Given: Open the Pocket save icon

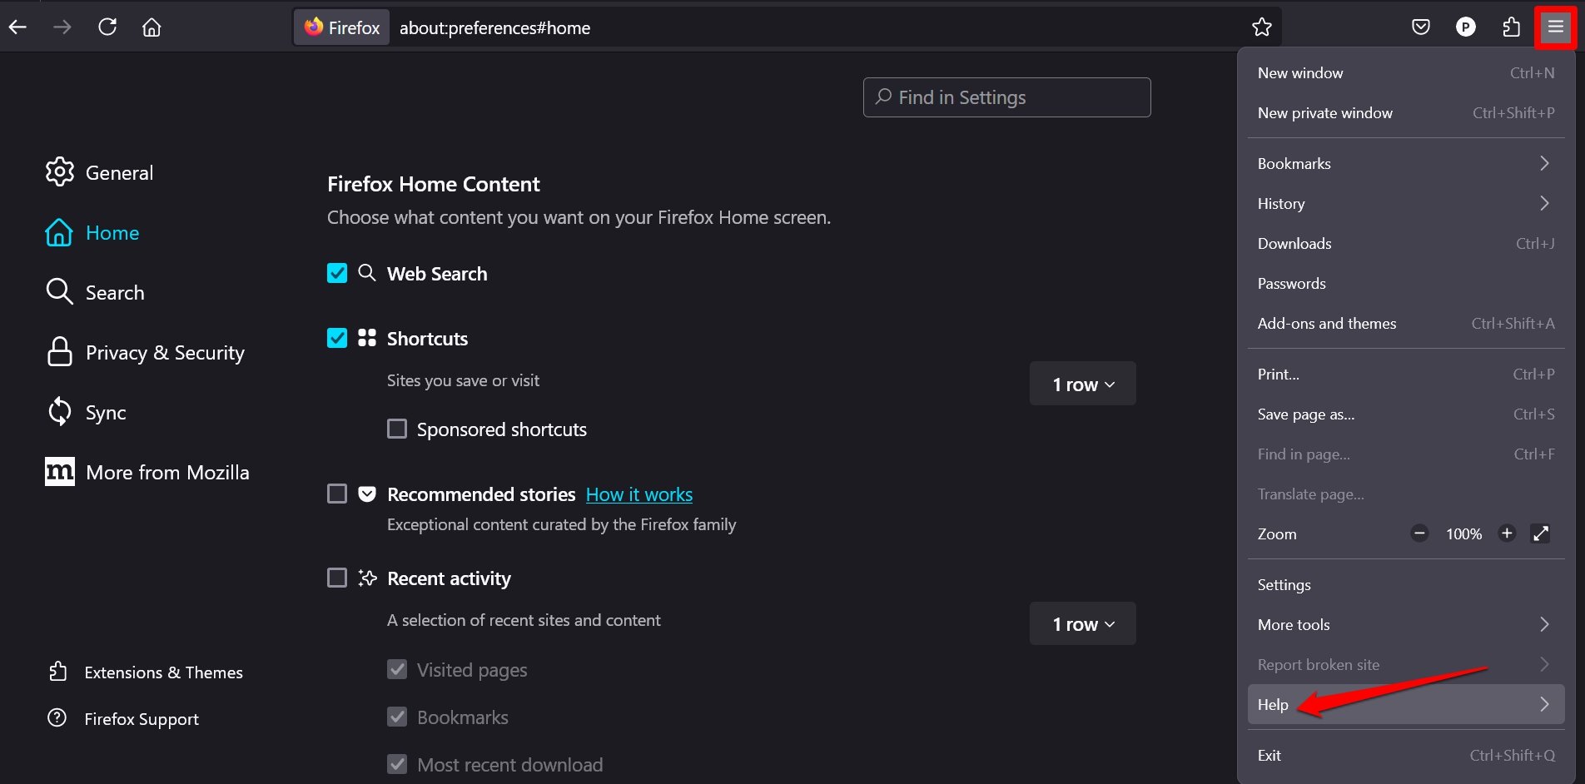Looking at the screenshot, I should click(1421, 27).
